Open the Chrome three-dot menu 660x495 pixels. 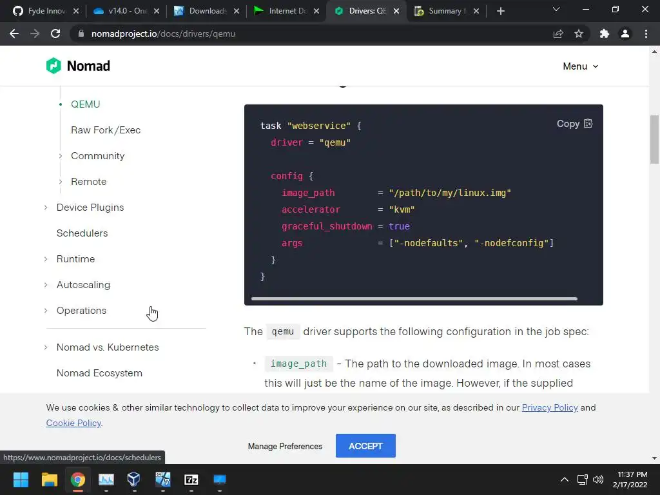[x=646, y=34]
